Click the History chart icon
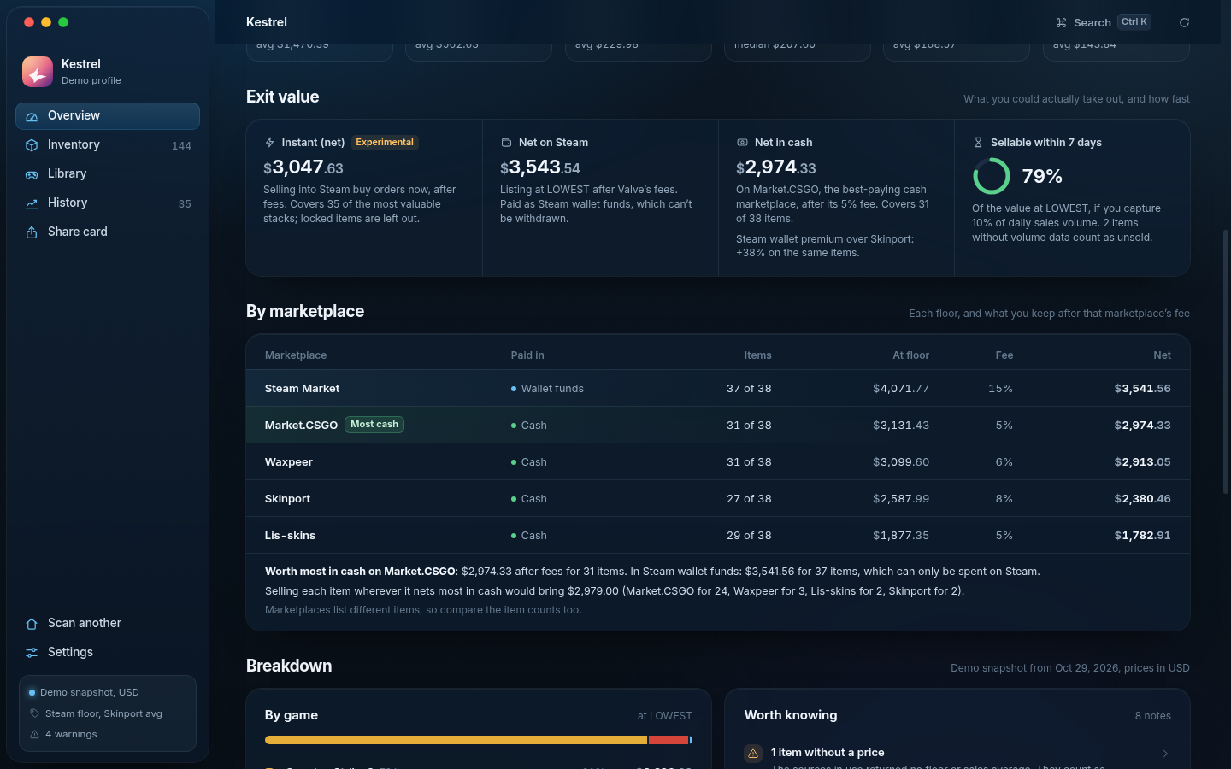This screenshot has width=1231, height=769. (32, 203)
